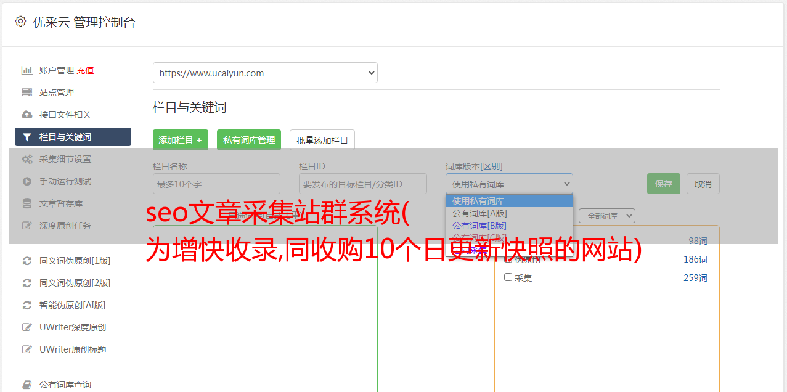
Task: Open 深度原创任务 in the sidebar
Action: point(65,226)
